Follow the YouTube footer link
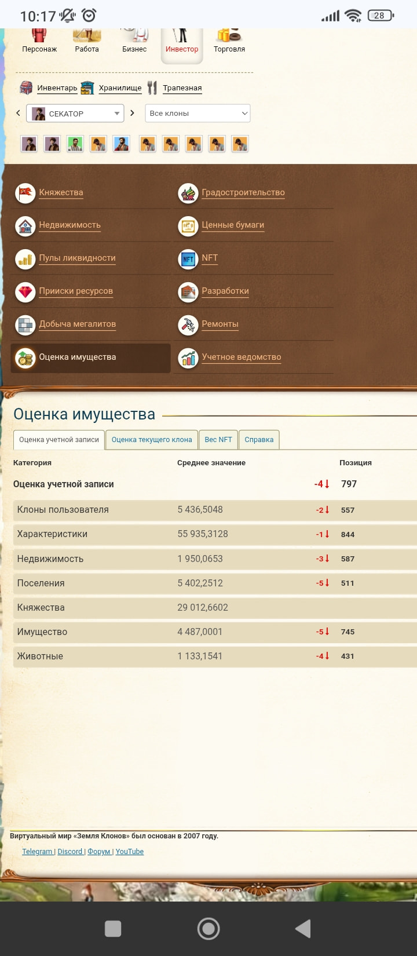The width and height of the screenshot is (417, 956). (x=129, y=852)
